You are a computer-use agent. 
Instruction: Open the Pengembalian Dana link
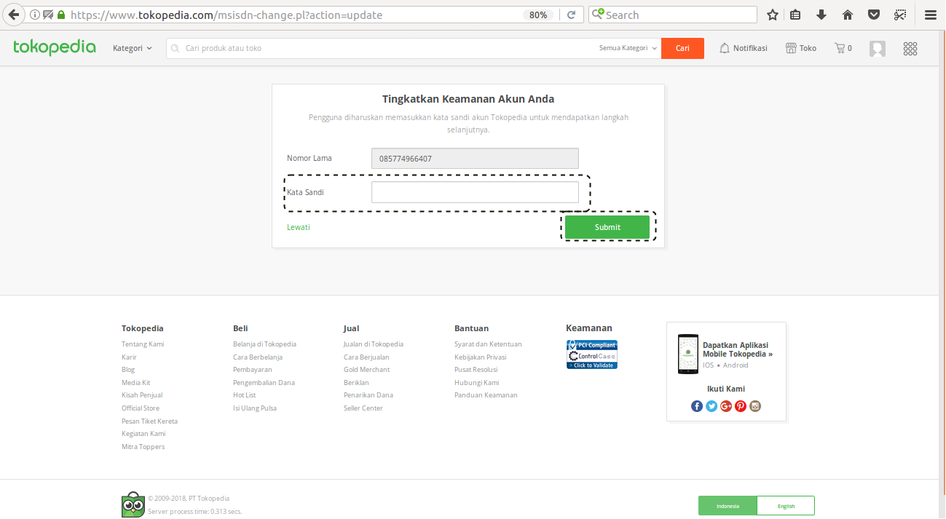pyautogui.click(x=264, y=383)
